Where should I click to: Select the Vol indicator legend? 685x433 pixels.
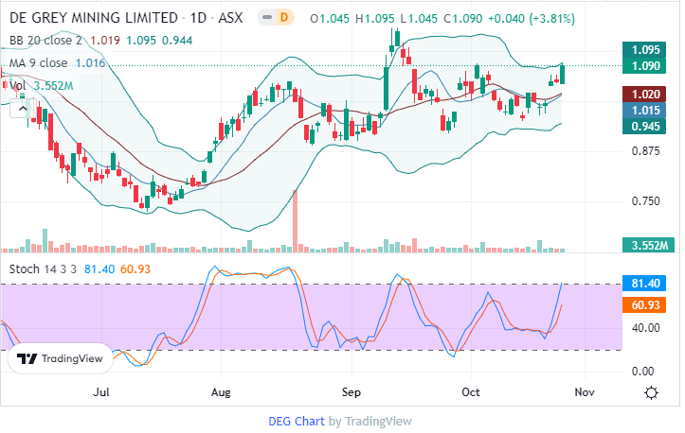tap(19, 86)
